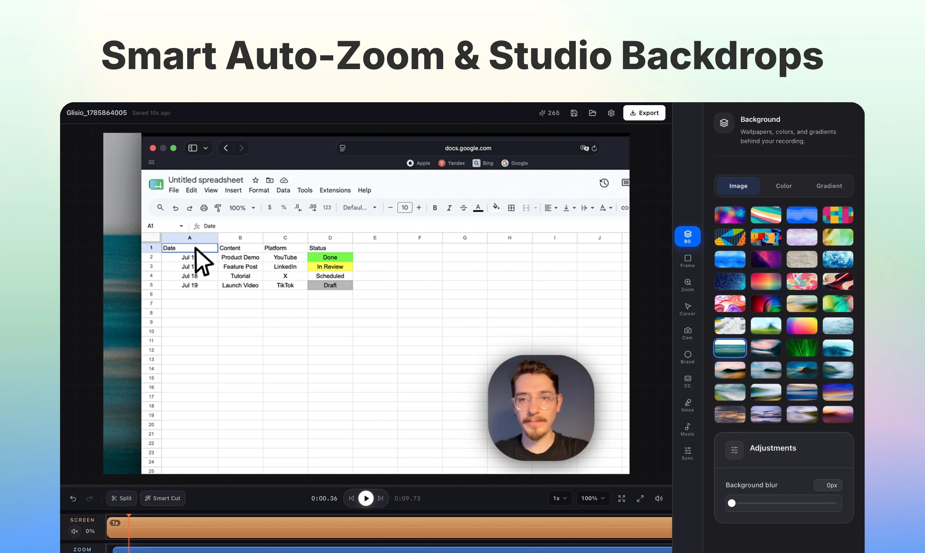The width and height of the screenshot is (925, 553).
Task: Skip to the end of video
Action: [x=381, y=498]
